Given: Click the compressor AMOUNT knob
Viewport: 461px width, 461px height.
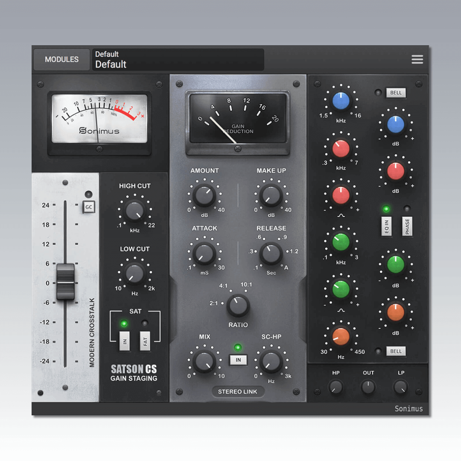Looking at the screenshot, I should [x=204, y=195].
